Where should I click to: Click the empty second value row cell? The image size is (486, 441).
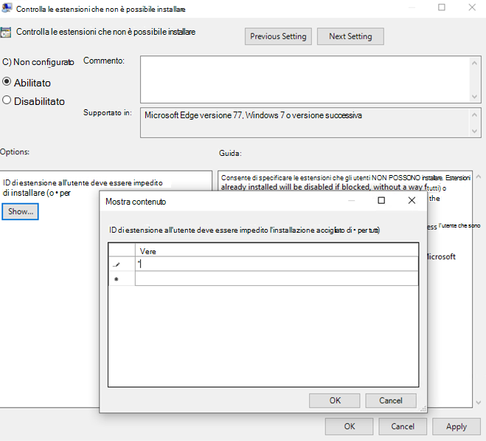[x=277, y=278]
